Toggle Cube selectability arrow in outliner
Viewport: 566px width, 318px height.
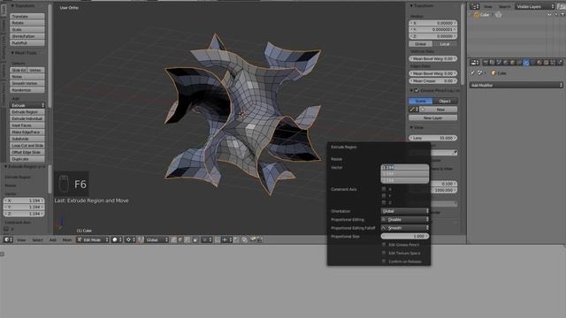point(556,15)
